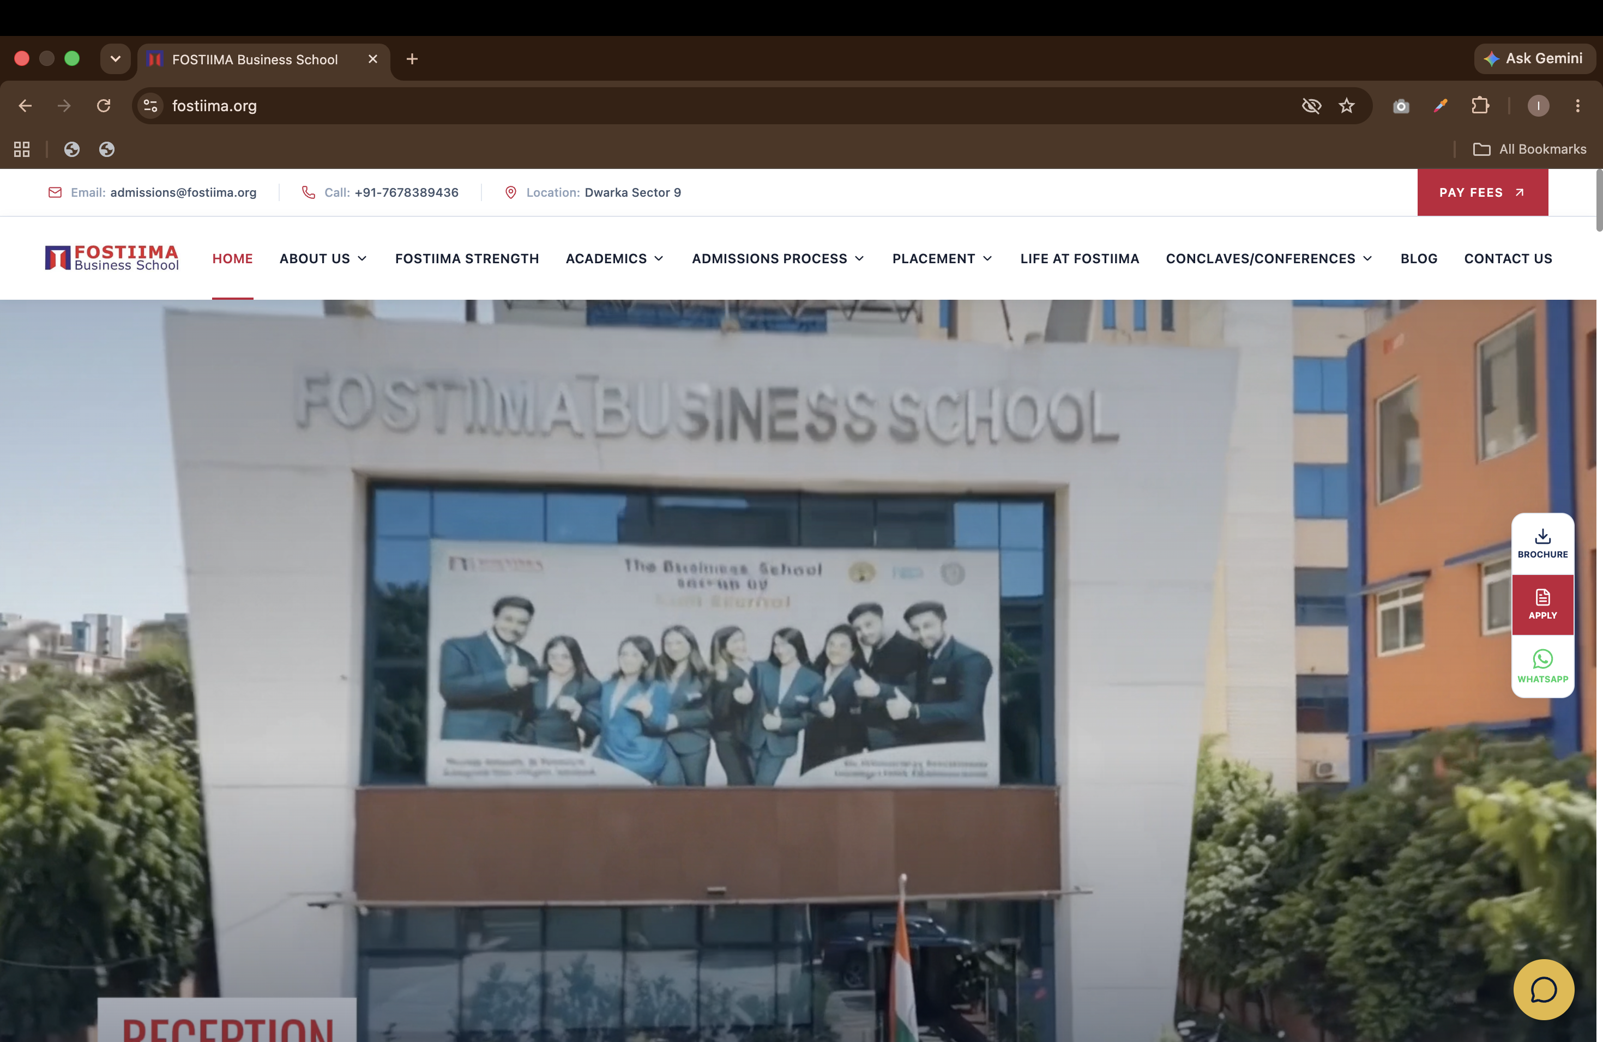Image resolution: width=1603 pixels, height=1042 pixels.
Task: Open the CONTACT US page
Action: [1508, 258]
